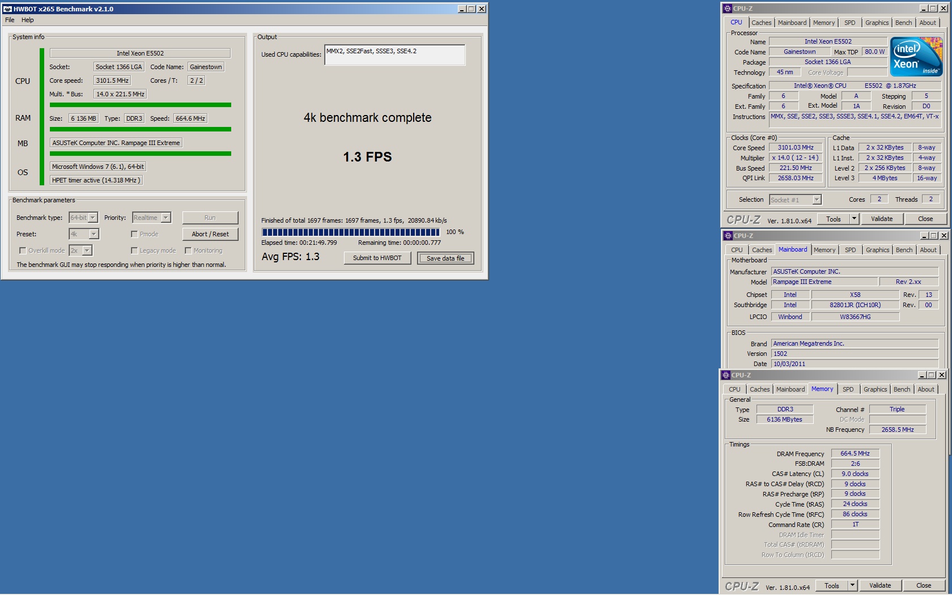Viewport: 952px width, 595px height.
Task: Click the Elapsed time 00:21:49.799 text
Action: pyautogui.click(x=299, y=243)
